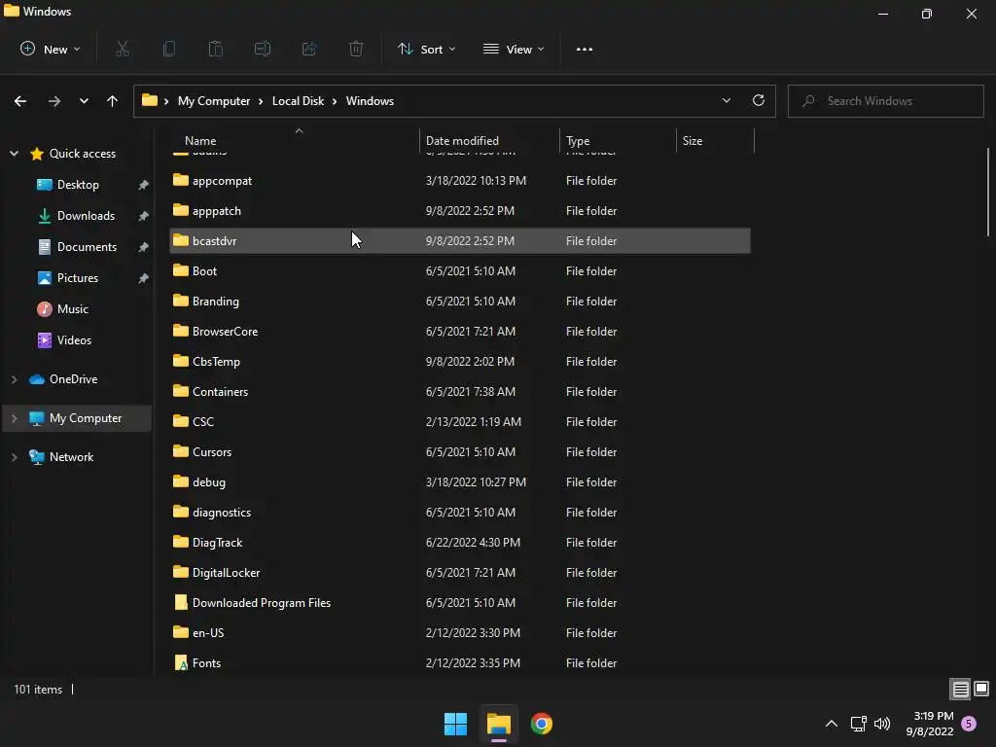This screenshot has height=747, width=996.
Task: Show hidden system tray icons
Action: tap(832, 723)
